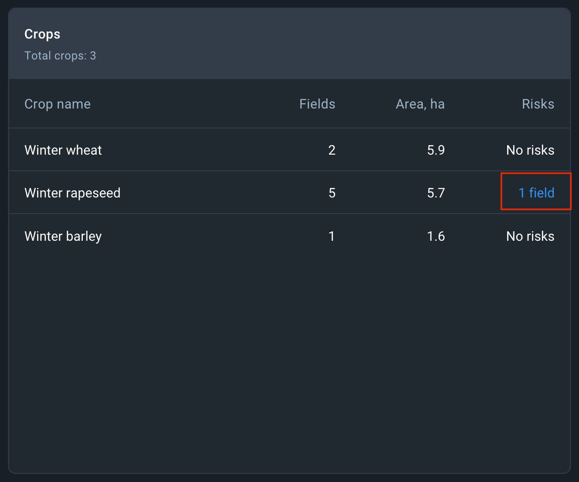Click 'No risks' for Winter wheat
The image size is (579, 482).
pos(530,150)
